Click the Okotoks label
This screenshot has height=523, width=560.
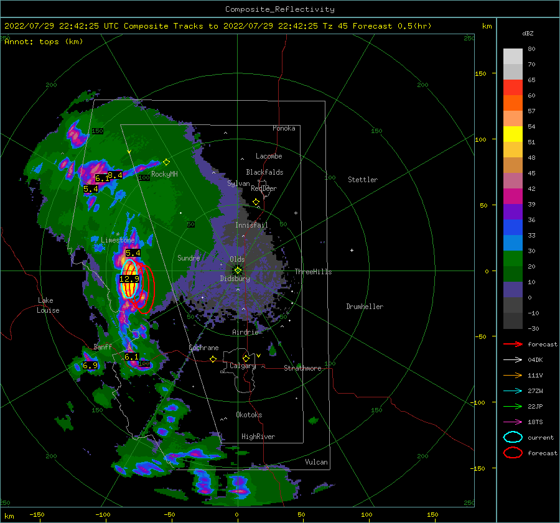(x=249, y=415)
